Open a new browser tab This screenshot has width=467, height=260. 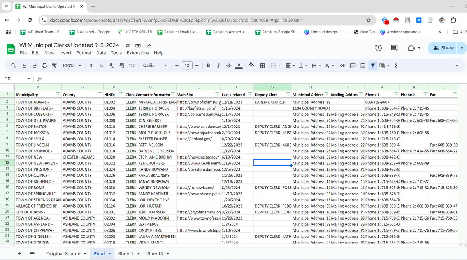(93, 7)
